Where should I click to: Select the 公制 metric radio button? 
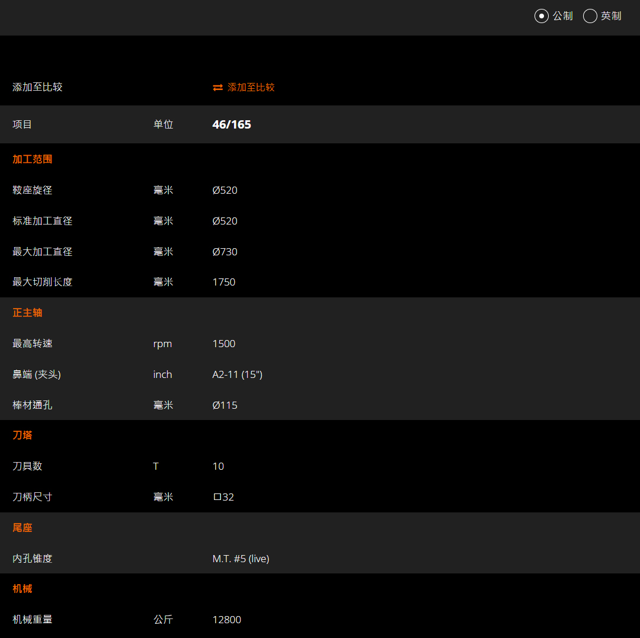[542, 16]
